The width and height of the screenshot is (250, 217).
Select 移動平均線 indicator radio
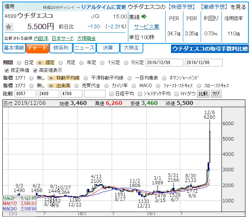pos(51,78)
